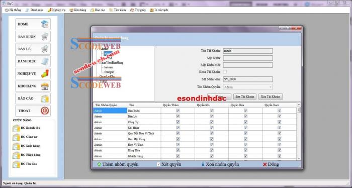Screen dimensions: 352x188
Task: Open Tìm kiếm menu
Action: 117,10
